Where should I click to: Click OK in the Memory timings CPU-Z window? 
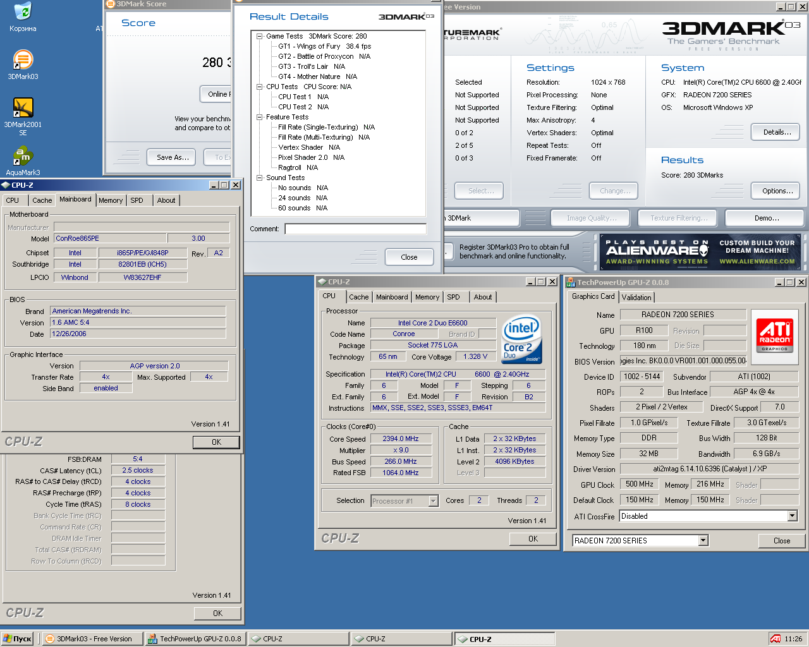click(x=217, y=614)
